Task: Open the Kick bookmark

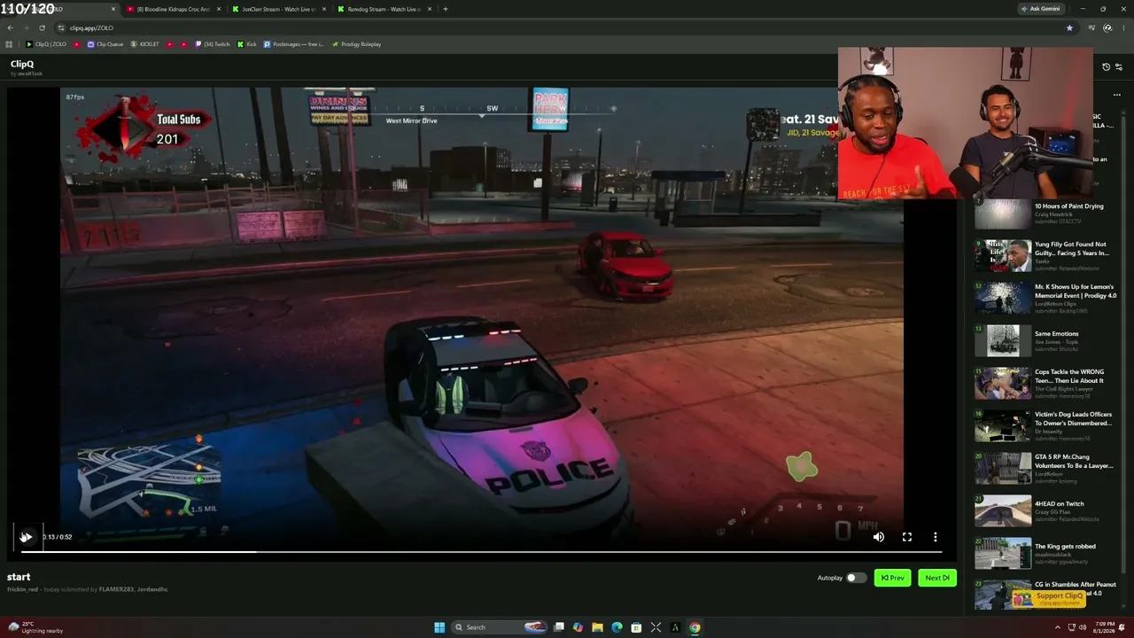Action: (246, 44)
